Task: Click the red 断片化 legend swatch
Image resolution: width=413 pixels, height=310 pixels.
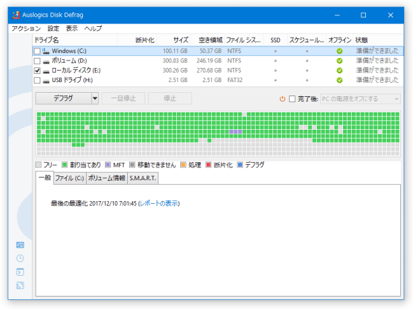Action: click(x=209, y=165)
